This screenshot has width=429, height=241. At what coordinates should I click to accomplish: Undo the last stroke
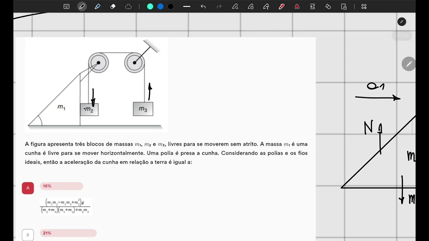point(203,6)
